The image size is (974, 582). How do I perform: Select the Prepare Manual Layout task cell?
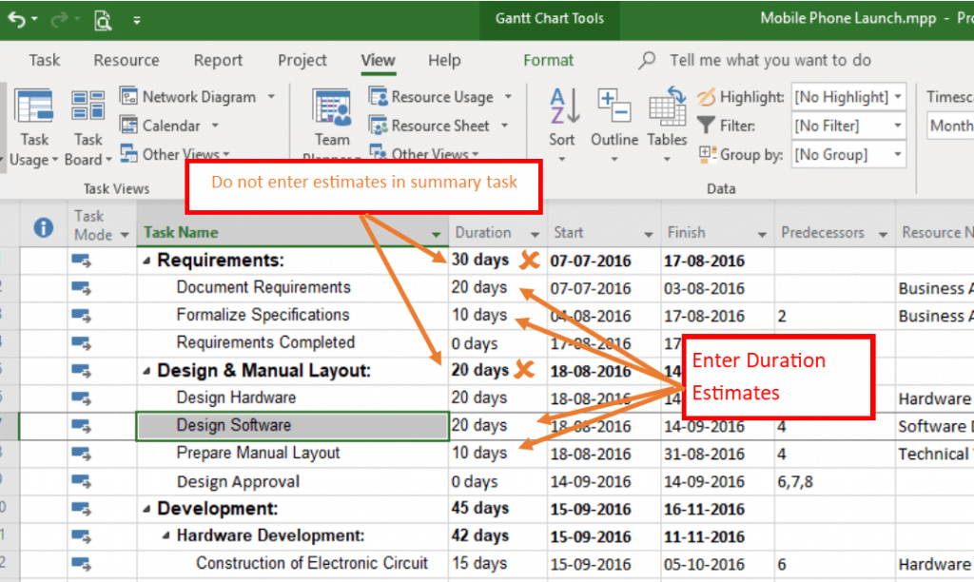(293, 454)
